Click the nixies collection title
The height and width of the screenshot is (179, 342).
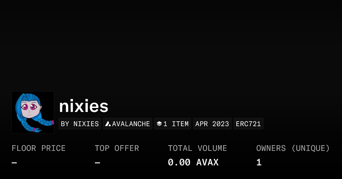(x=84, y=106)
